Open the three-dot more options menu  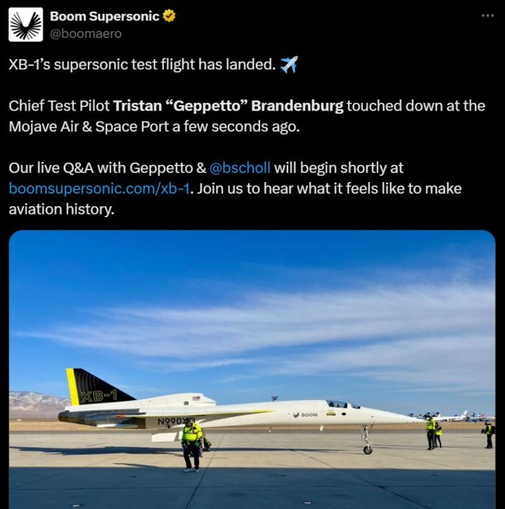pos(487,16)
